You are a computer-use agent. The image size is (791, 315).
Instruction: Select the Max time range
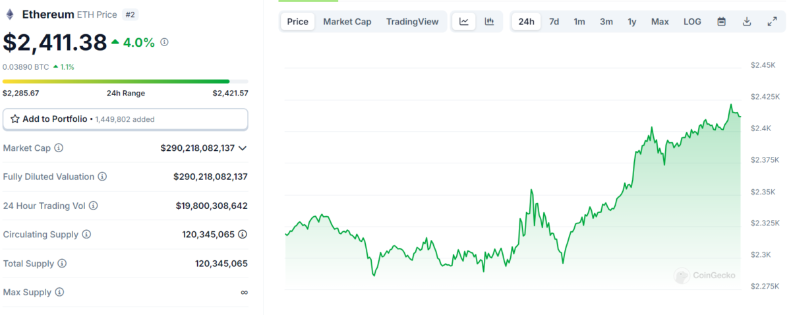(660, 22)
